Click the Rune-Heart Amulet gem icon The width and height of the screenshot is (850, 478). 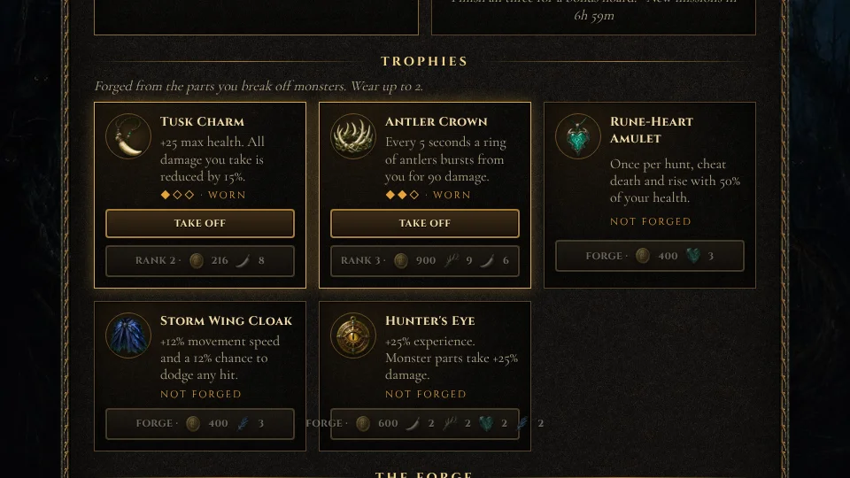tap(578, 136)
